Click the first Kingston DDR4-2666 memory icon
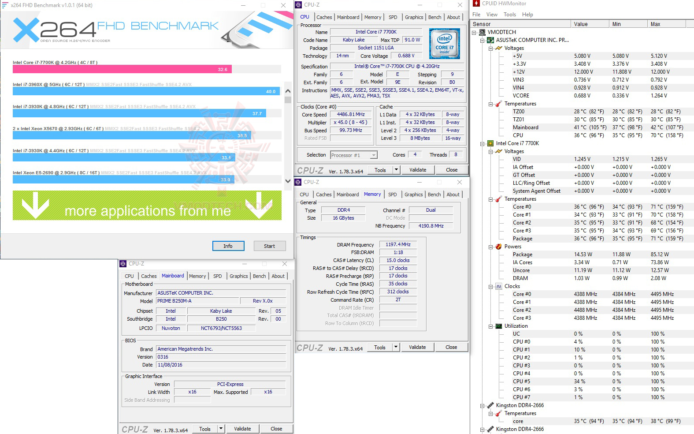The image size is (694, 434). pos(490,405)
